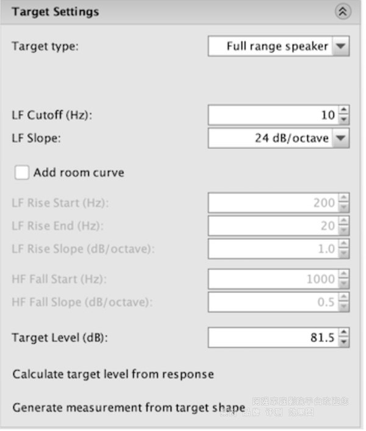Click the HF Fall Slope value field
Screen dimensions: 366x431
tap(273, 302)
